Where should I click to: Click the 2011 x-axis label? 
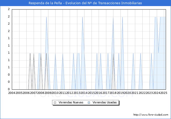[63, 93]
